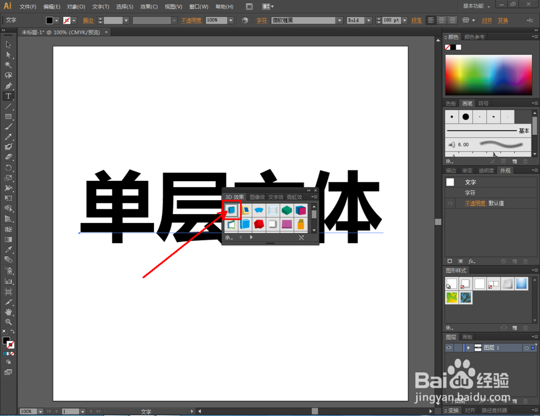Select the blue gradient style in 图形样式 panel
Screen dimensions: 540x416
point(522,283)
